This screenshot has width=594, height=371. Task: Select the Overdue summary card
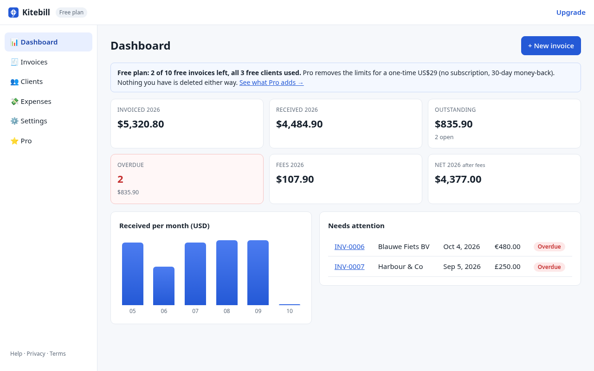pos(187,179)
